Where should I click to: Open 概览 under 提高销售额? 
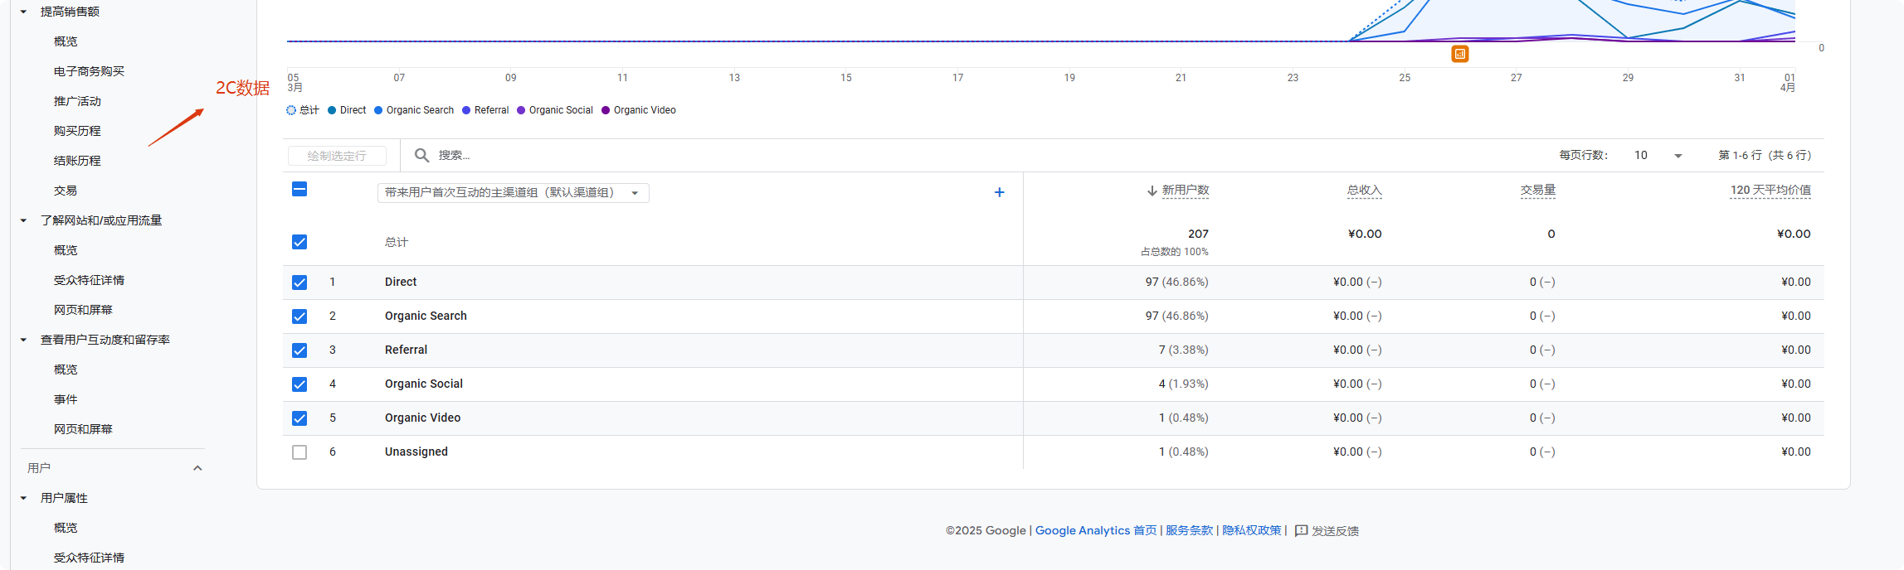pyautogui.click(x=66, y=41)
